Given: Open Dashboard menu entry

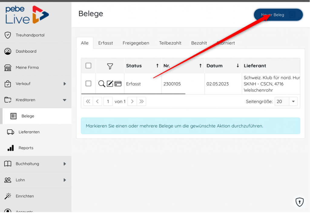Looking at the screenshot, I should pos(36,51).
